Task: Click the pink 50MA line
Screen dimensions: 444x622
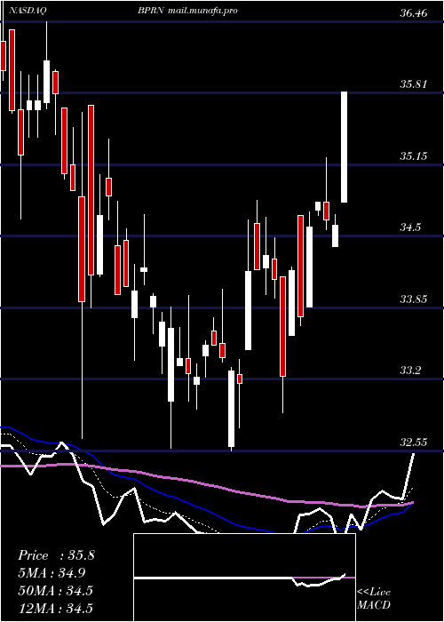Action: pyautogui.click(x=206, y=485)
